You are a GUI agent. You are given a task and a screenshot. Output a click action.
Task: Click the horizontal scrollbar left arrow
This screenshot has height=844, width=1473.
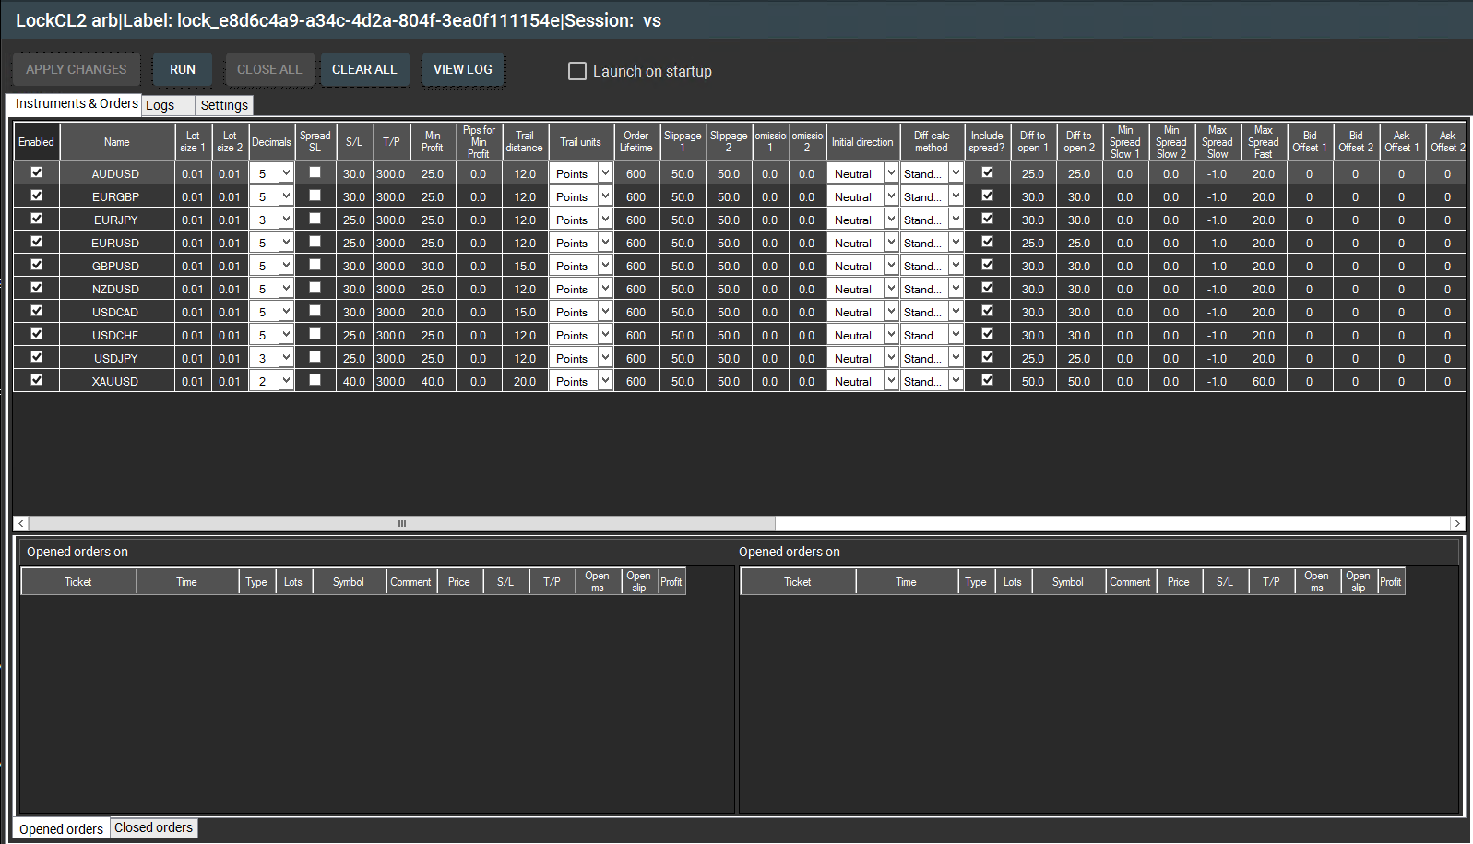20,523
